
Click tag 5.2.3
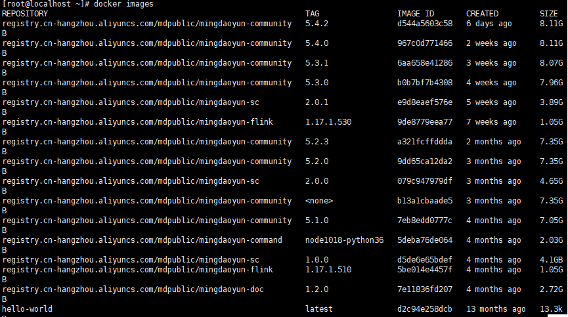tap(317, 142)
